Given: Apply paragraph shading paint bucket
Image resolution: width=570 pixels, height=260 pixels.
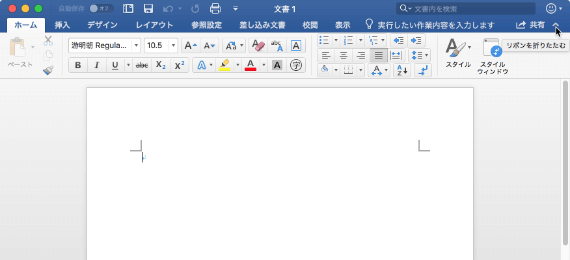Looking at the screenshot, I should click(x=325, y=70).
